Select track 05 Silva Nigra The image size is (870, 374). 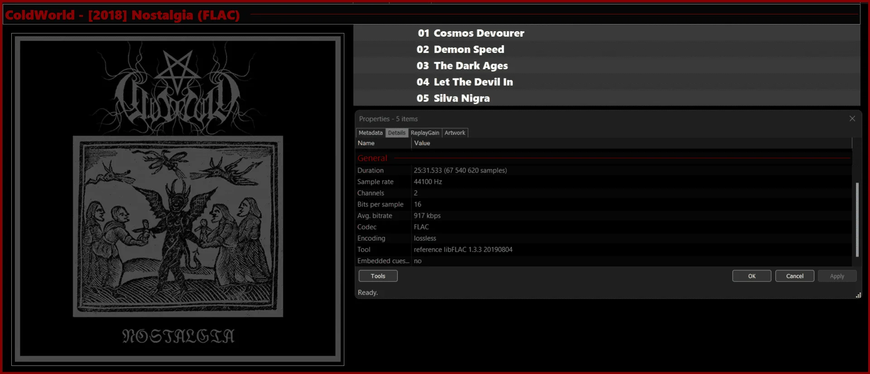607,98
